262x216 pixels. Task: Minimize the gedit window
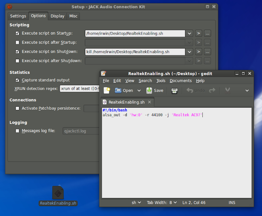click(x=237, y=73)
